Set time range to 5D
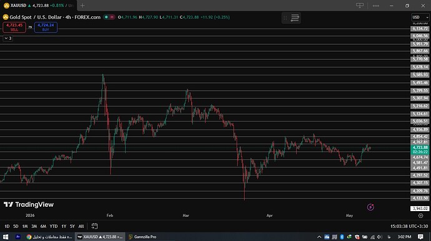Viewport: 431px width, 241px height. coord(16,226)
